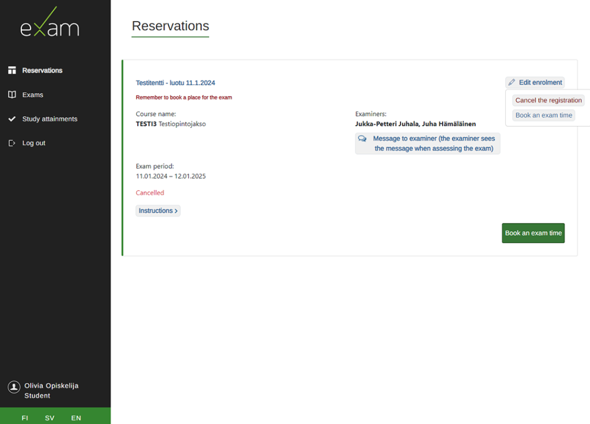590x424 pixels.
Task: Click the exam period dates 11.01.2024 – 12.01.2025
Action: (171, 176)
